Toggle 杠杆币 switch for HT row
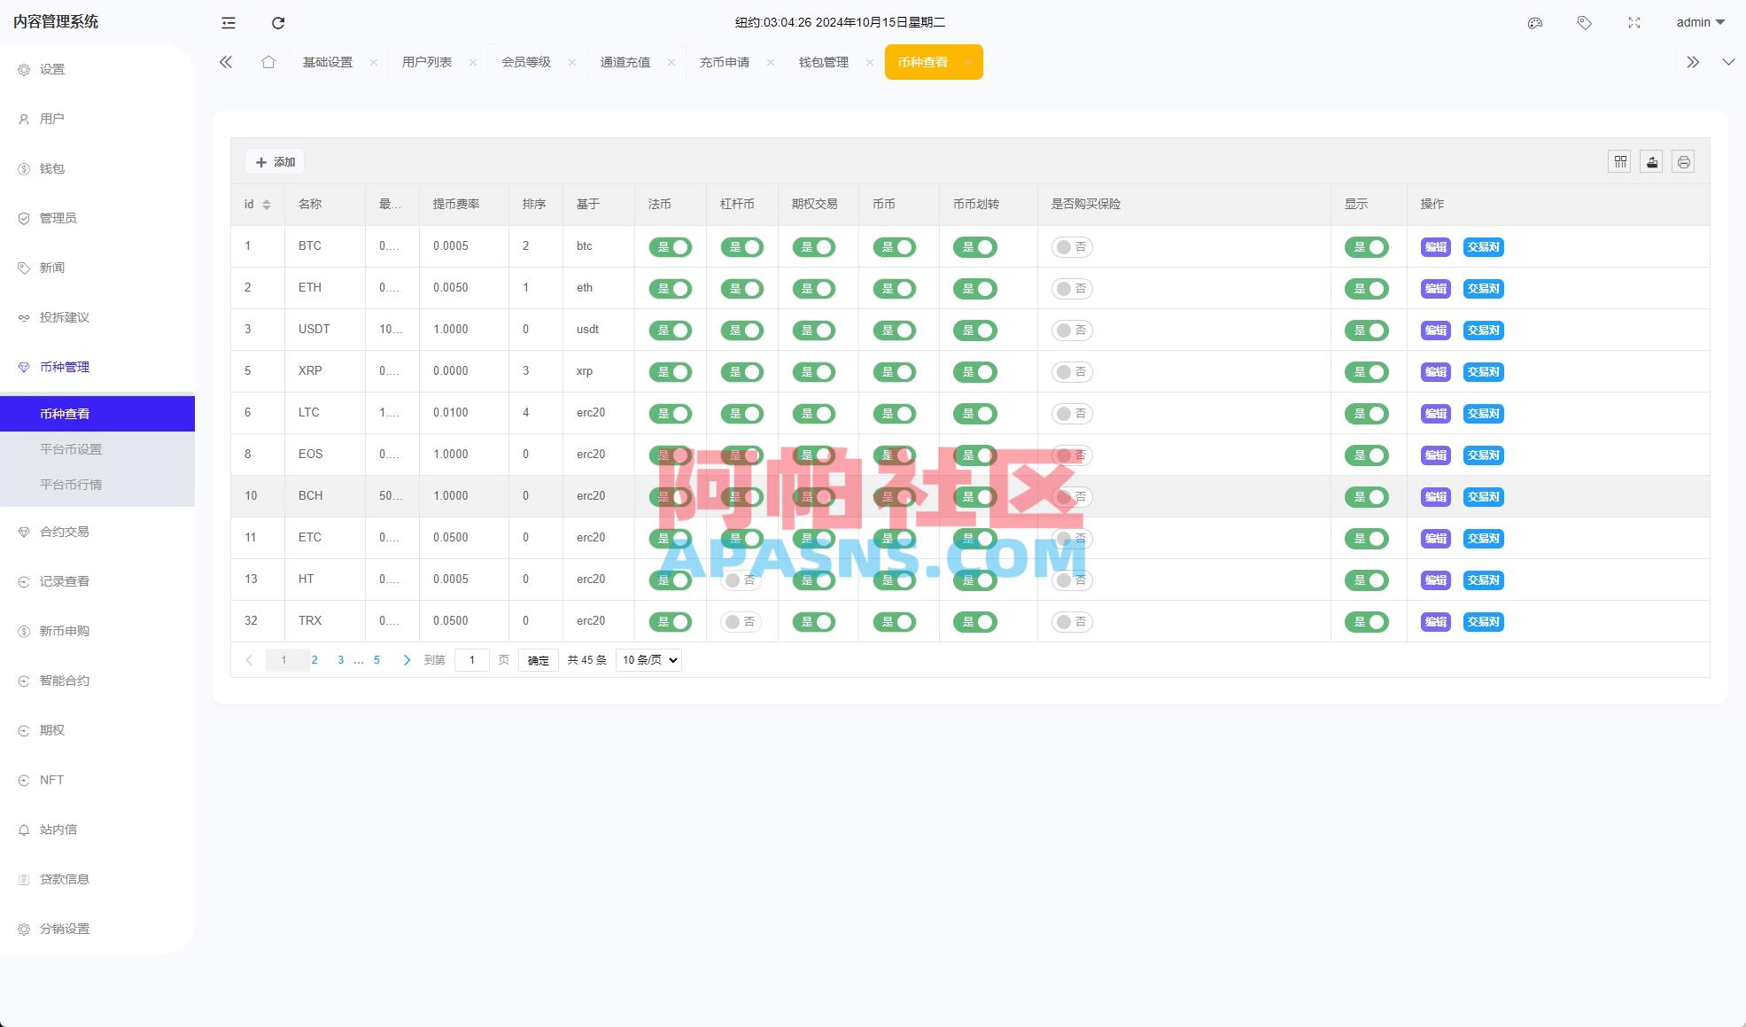 (741, 580)
